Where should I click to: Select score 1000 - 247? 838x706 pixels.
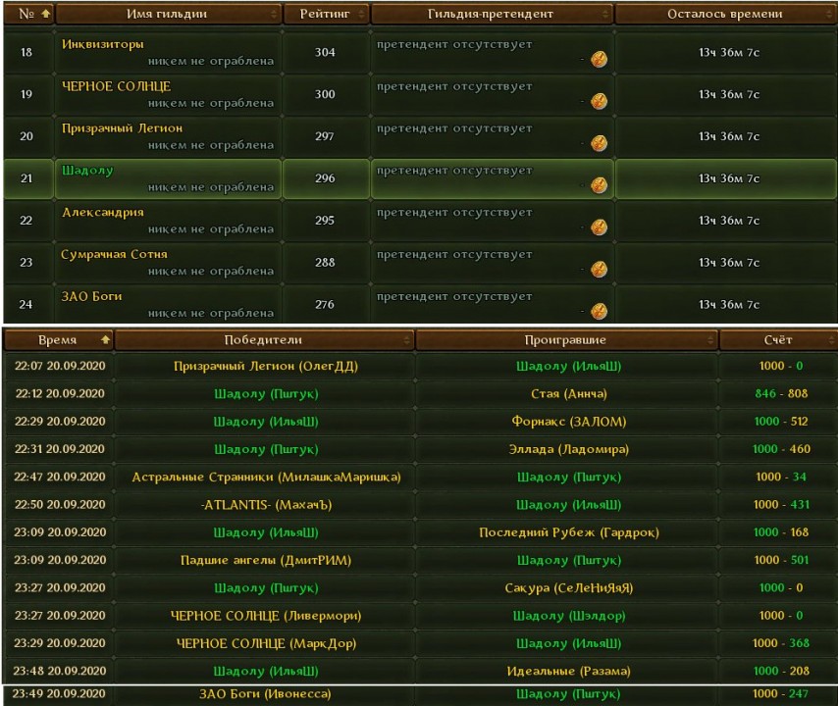click(x=781, y=694)
